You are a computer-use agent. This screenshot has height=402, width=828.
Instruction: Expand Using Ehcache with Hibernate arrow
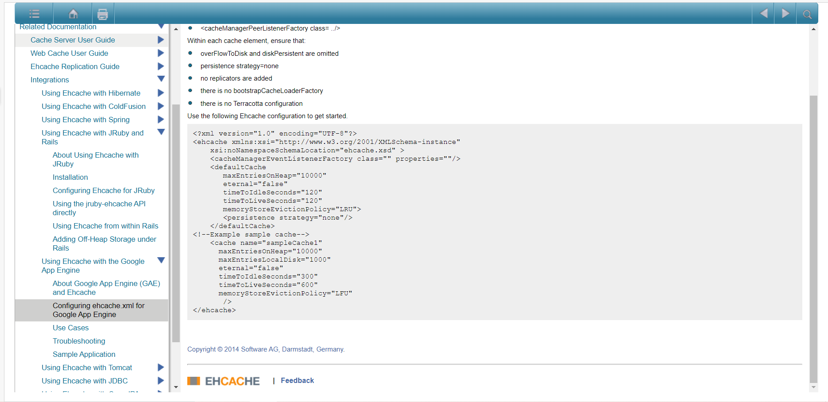[x=161, y=93]
